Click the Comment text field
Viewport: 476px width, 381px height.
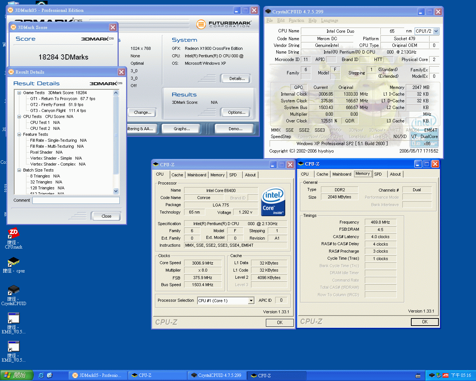76,200
